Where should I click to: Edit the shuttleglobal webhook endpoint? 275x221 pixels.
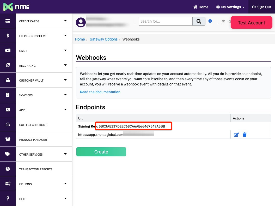point(236,135)
